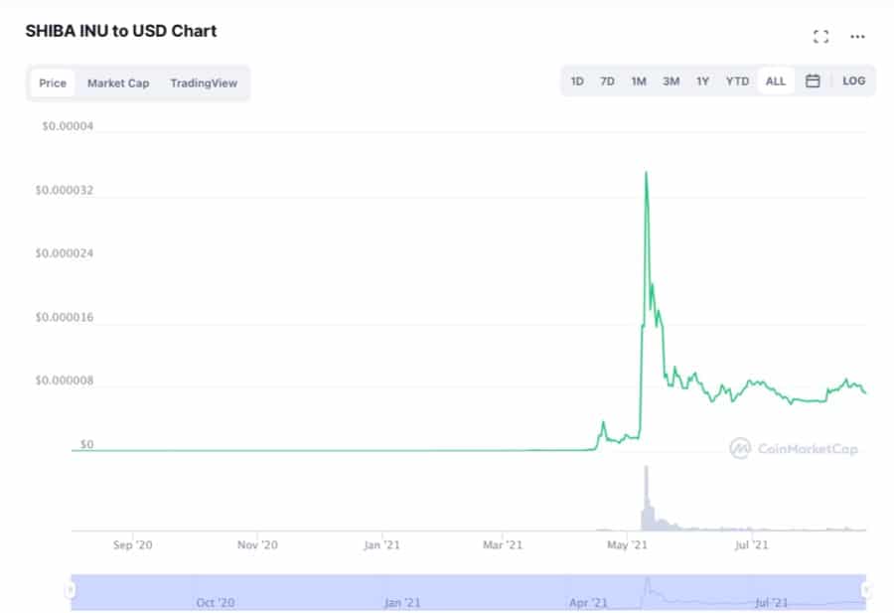Select the 1D time range
Image resolution: width=894 pixels, height=613 pixels.
pyautogui.click(x=577, y=81)
